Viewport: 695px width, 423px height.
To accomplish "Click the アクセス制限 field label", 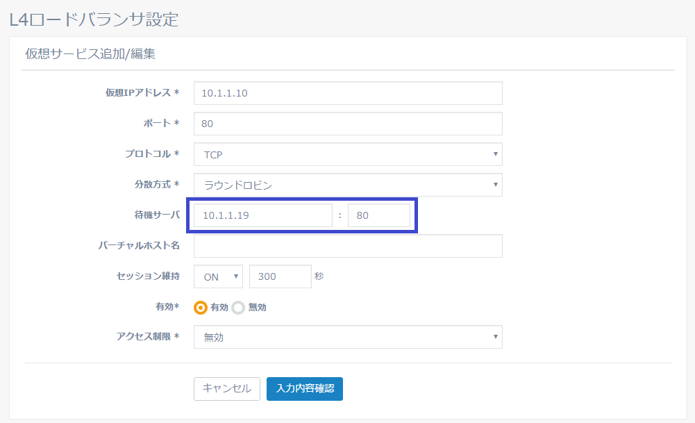I will click(146, 337).
